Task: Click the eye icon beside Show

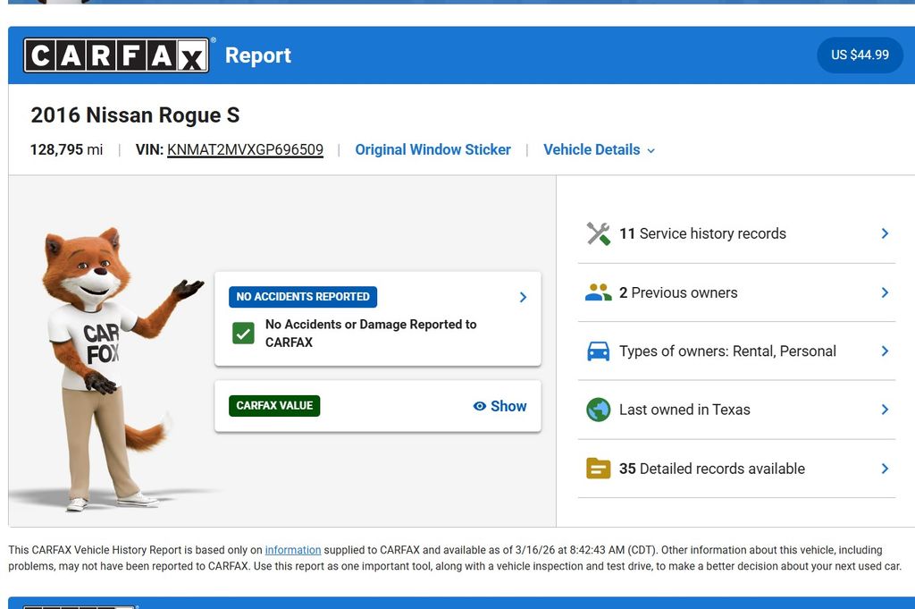Action: coord(480,406)
